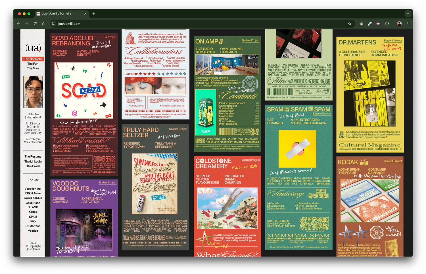Open SCAD AdClub from The List

coord(33,198)
